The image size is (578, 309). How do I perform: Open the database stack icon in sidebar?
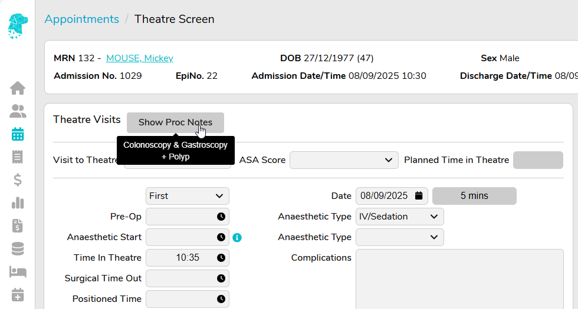18,248
